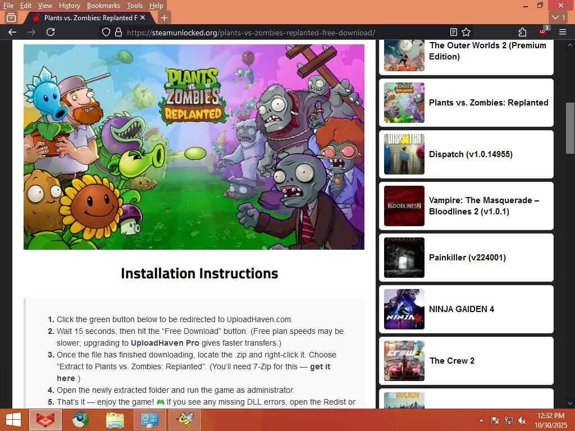This screenshot has width=575, height=431.
Task: Bookmark this page with the star icon
Action: tap(466, 32)
